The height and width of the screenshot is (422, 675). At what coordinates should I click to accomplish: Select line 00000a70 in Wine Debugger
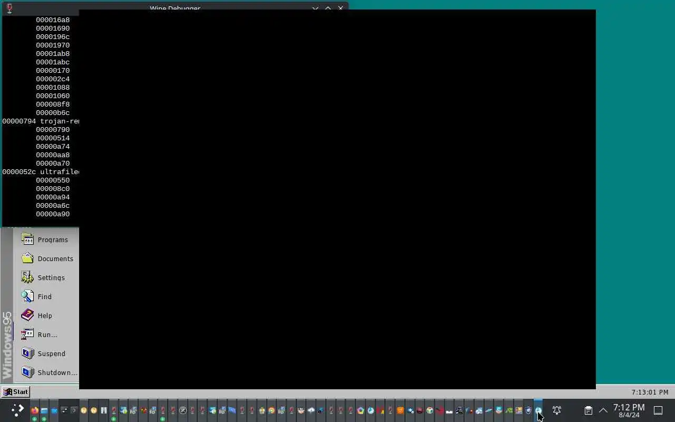pyautogui.click(x=53, y=164)
